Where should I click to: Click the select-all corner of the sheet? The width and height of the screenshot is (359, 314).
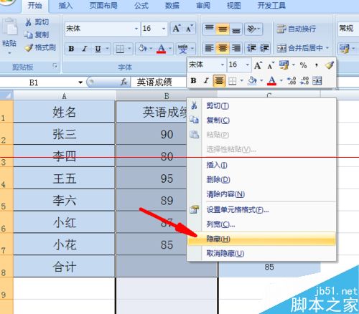6,95
